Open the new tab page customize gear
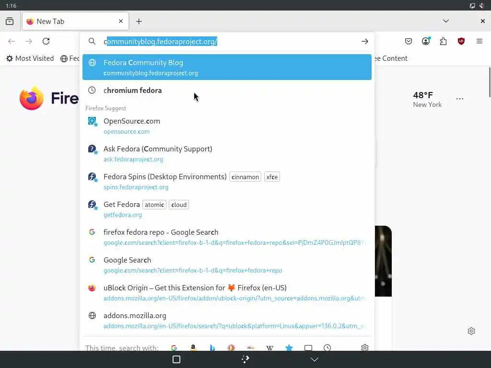The image size is (491, 368). click(471, 331)
